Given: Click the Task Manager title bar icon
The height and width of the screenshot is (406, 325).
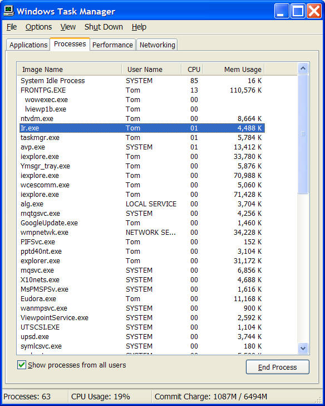Looking at the screenshot, I should tap(8, 11).
